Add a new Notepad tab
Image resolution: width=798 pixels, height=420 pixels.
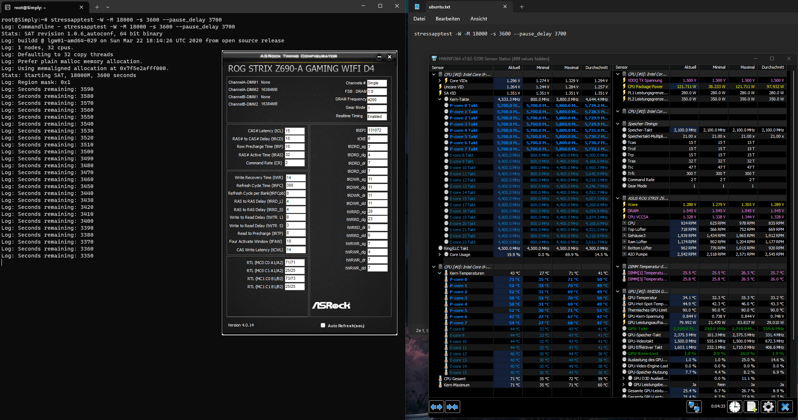click(522, 7)
